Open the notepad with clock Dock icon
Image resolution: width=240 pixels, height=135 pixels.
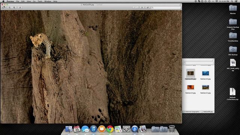(x=118, y=129)
